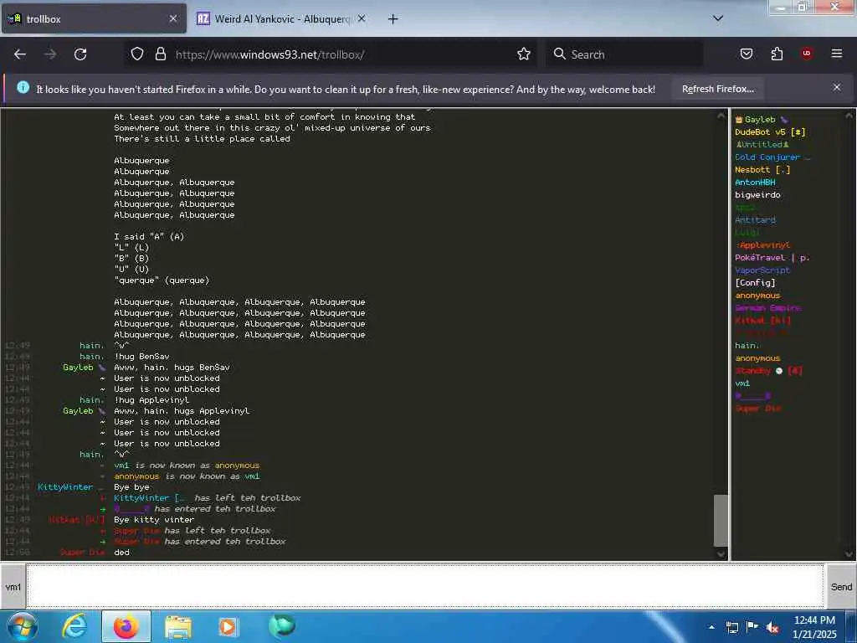Viewport: 857px width, 643px height.
Task: Open the Windows Start button
Action: tap(23, 626)
